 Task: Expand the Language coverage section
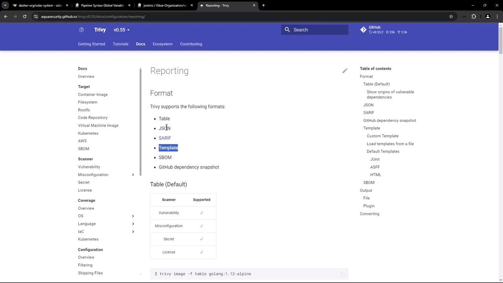pos(133,224)
